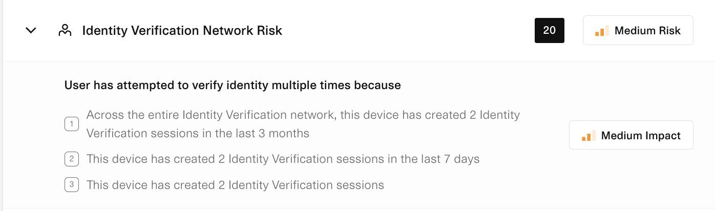
Task: Select the reason mentioning the last 7 days
Action: pos(283,159)
